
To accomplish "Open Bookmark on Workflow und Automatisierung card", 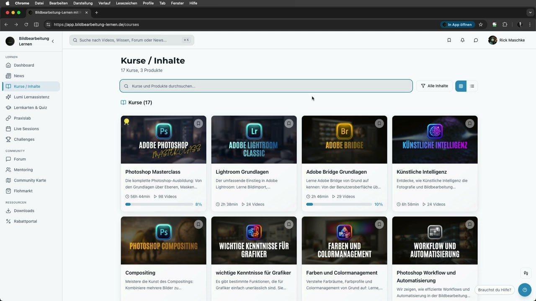I will coord(470,224).
